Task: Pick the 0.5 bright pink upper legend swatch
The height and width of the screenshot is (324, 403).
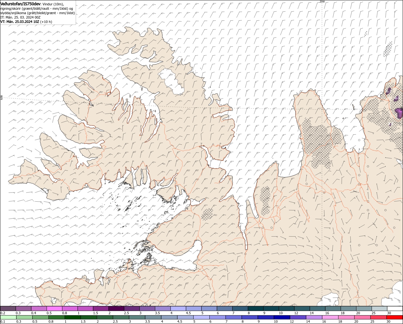Action: [54, 309]
